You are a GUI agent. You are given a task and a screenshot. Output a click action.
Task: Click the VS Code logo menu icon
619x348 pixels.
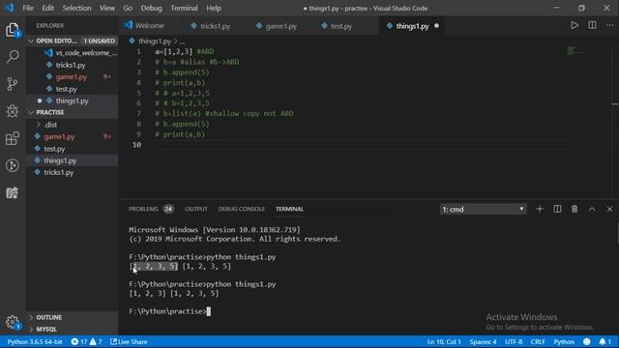(9, 8)
